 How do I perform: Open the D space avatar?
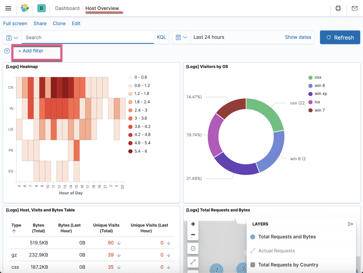click(x=41, y=8)
